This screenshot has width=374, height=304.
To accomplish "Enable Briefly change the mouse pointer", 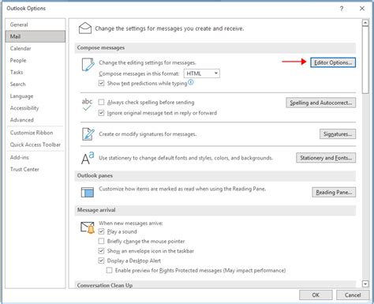I will pyautogui.click(x=101, y=241).
